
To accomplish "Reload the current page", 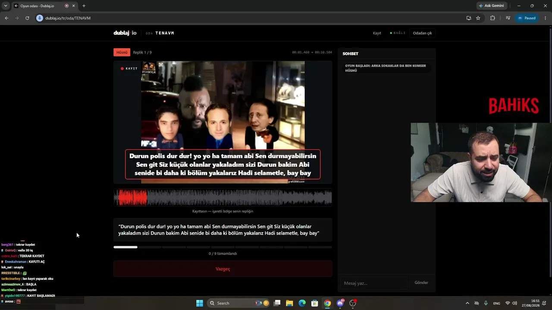I will click(27, 18).
